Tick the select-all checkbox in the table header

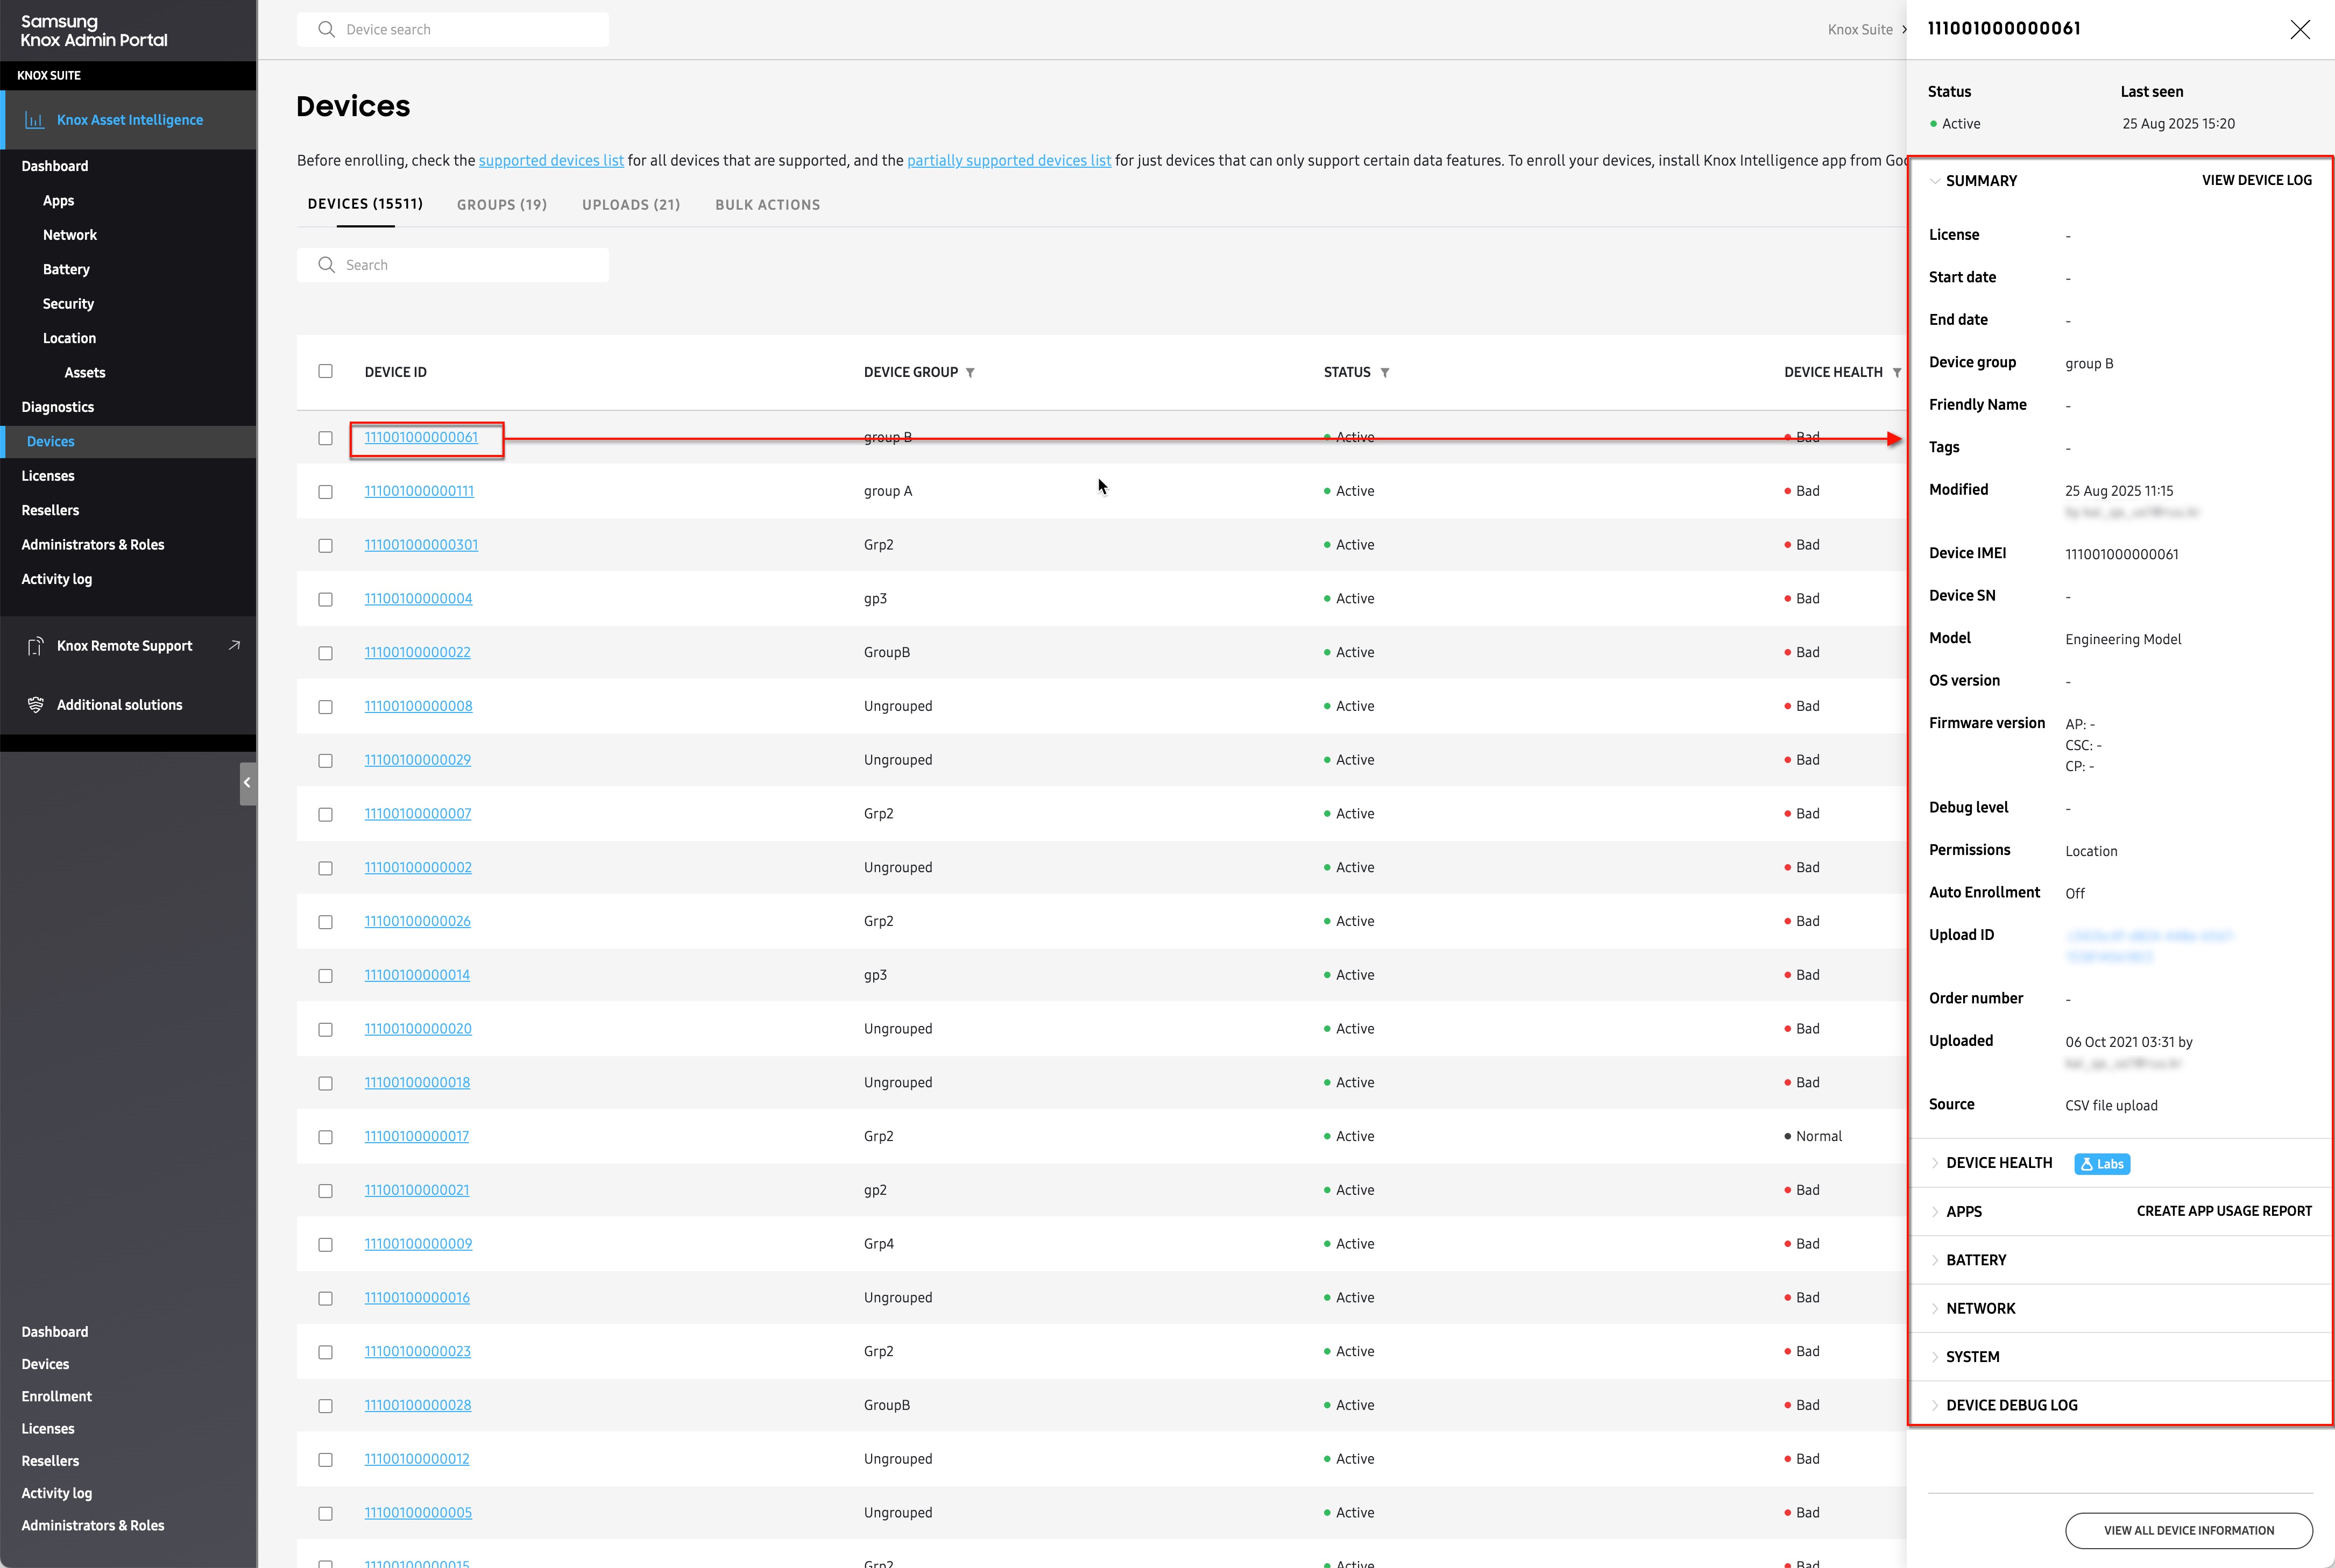tap(325, 371)
